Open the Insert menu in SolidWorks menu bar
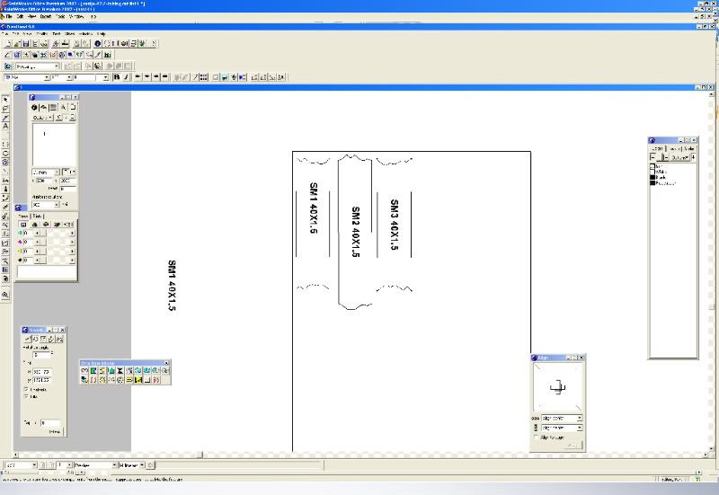The image size is (719, 495). pyautogui.click(x=46, y=16)
